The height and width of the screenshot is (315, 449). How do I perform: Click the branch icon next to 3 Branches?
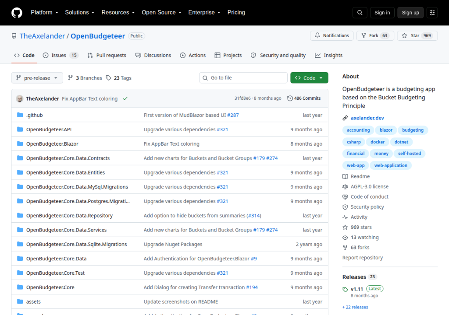click(x=71, y=78)
